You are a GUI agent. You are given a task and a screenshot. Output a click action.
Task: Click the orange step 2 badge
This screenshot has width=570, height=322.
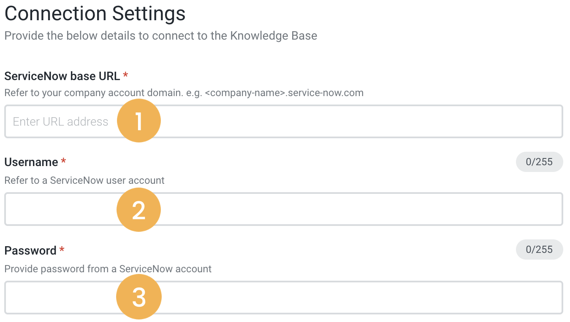tap(138, 209)
